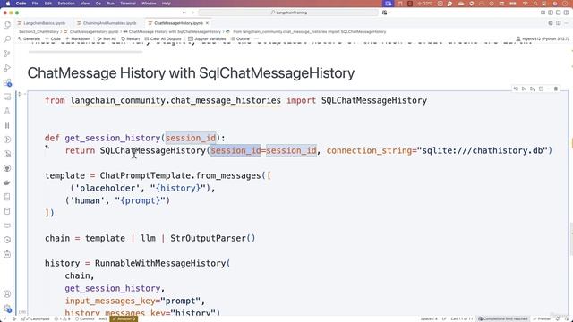
Task: Open the Run menu
Action: pos(110,4)
